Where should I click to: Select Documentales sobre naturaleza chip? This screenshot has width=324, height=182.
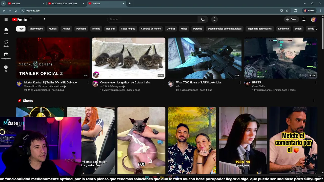225,29
